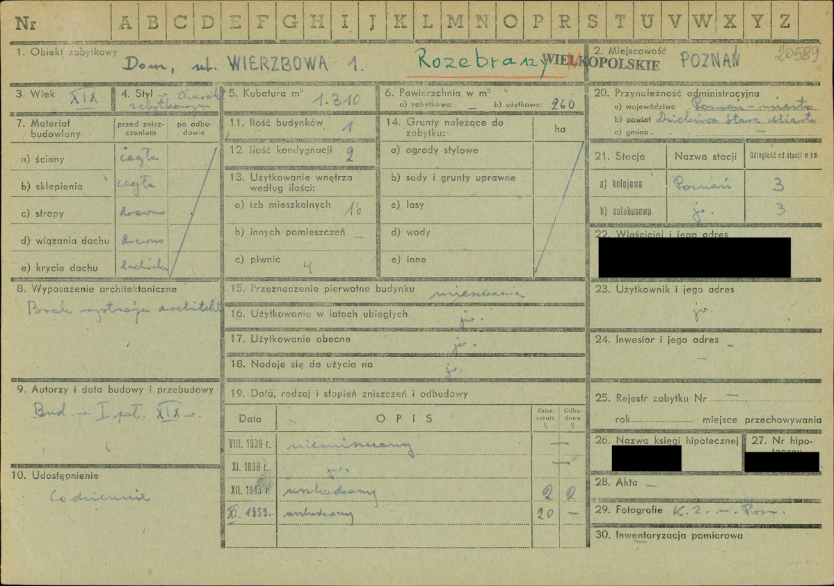Screen dimensions: 834x586
Task: Select the 'a) kolejowa' row label
Action: tap(620, 184)
